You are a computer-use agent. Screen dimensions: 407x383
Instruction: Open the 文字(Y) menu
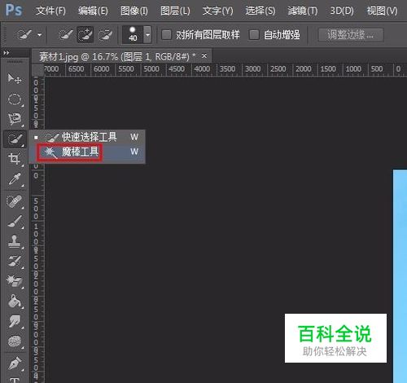(217, 11)
